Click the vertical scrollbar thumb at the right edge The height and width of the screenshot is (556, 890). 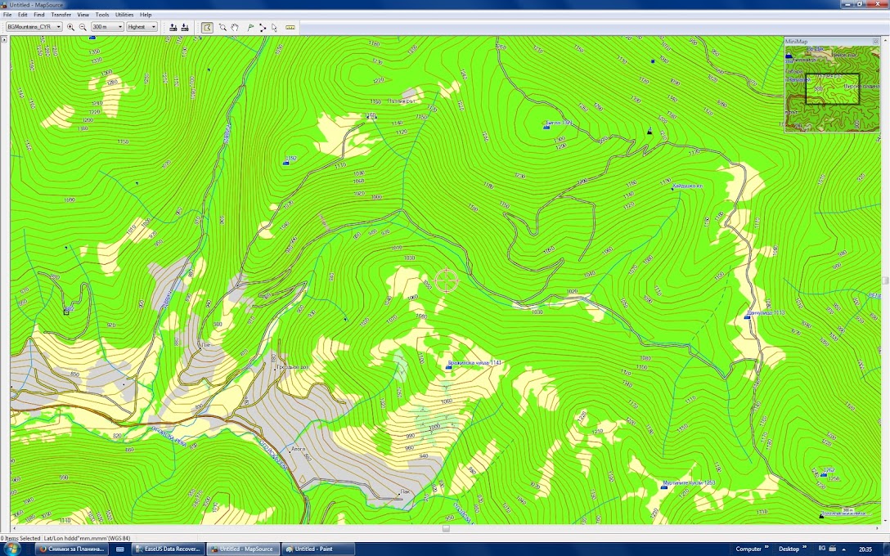coord(885,280)
